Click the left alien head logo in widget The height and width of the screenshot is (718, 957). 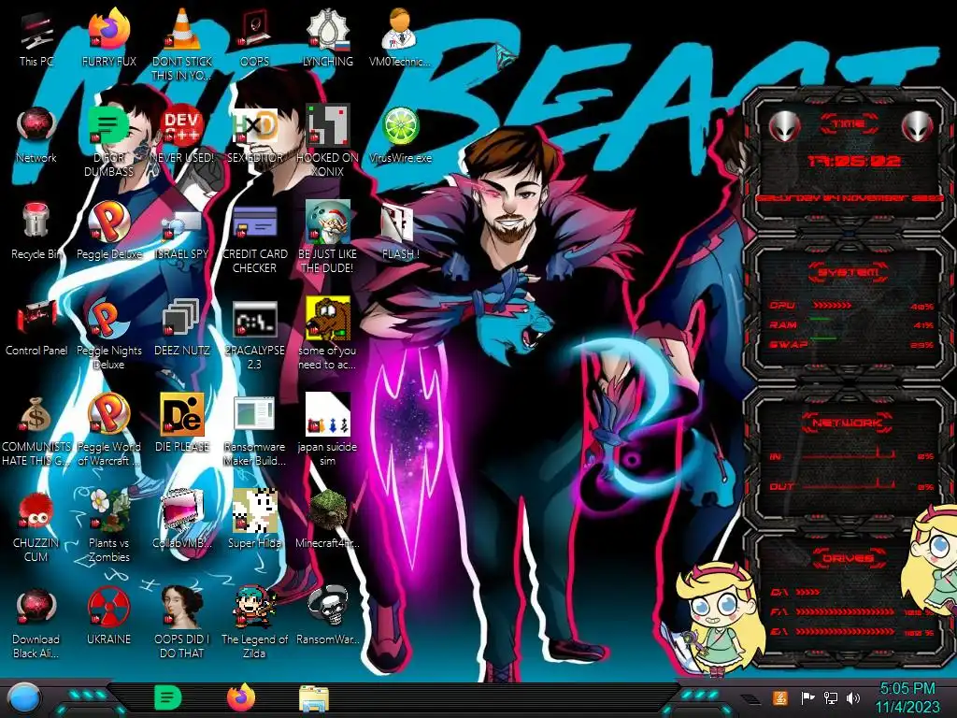pyautogui.click(x=784, y=126)
